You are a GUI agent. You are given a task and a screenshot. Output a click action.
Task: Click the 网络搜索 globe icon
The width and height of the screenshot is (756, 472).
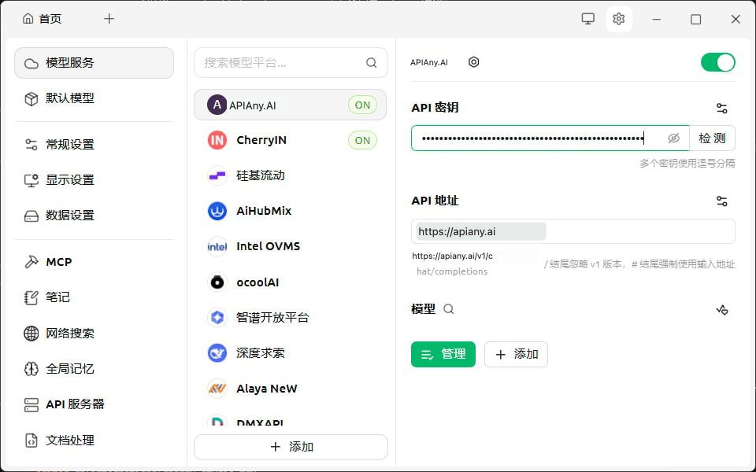[31, 334]
